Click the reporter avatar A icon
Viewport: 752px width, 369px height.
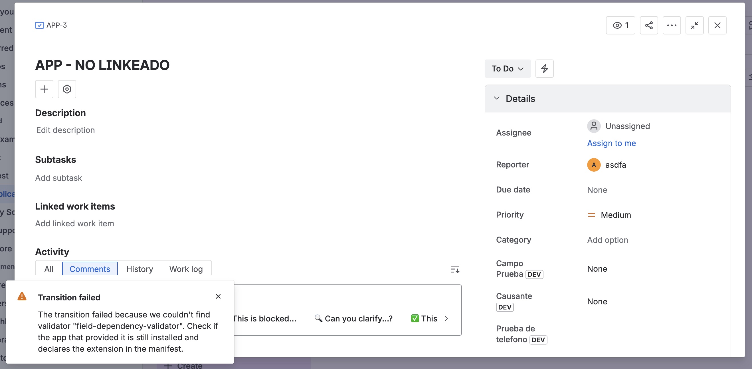[593, 165]
